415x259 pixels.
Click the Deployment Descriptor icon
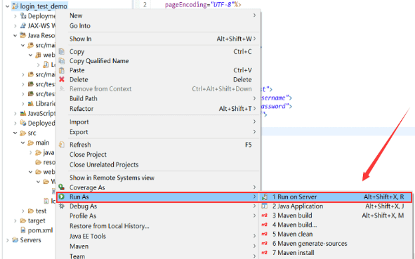click(23, 16)
